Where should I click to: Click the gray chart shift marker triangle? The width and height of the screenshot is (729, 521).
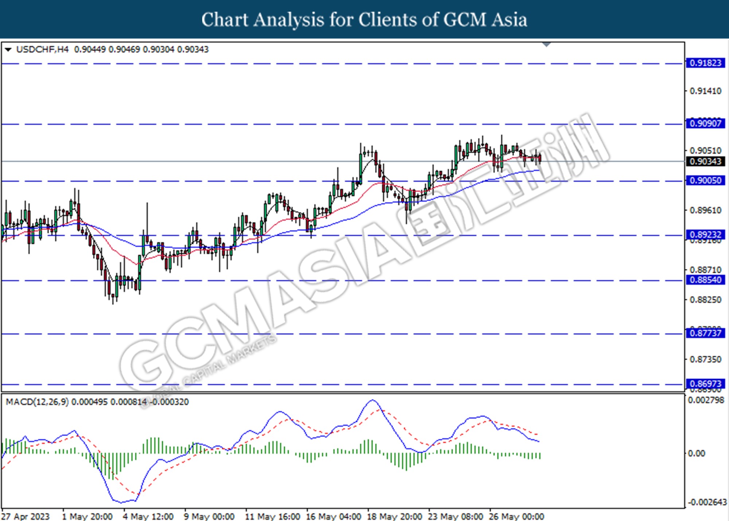point(546,45)
